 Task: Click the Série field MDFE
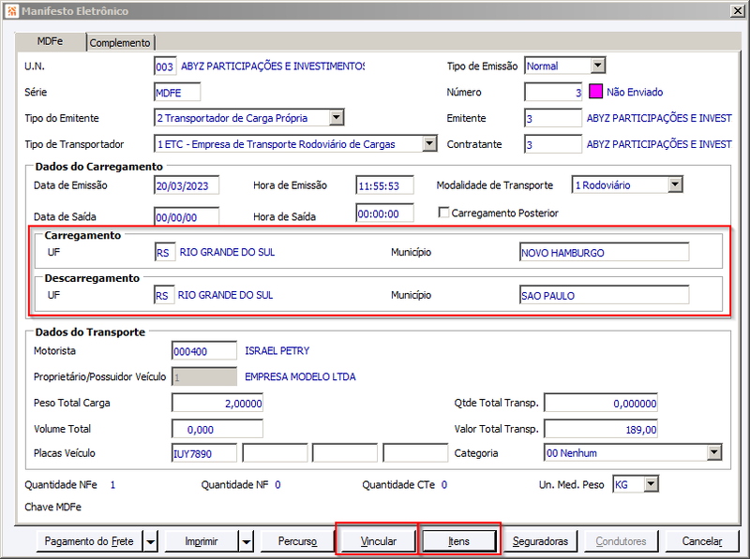[x=177, y=92]
